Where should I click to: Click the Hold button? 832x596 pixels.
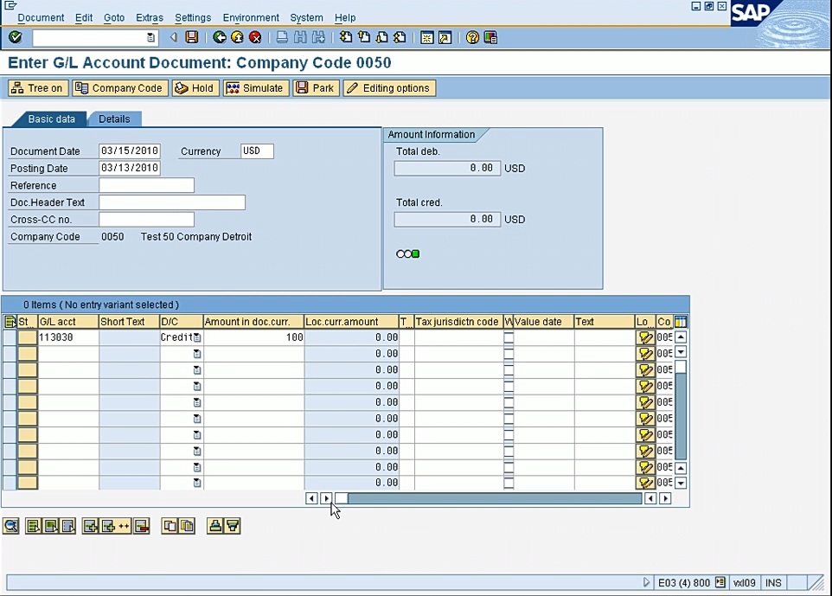pyautogui.click(x=195, y=88)
